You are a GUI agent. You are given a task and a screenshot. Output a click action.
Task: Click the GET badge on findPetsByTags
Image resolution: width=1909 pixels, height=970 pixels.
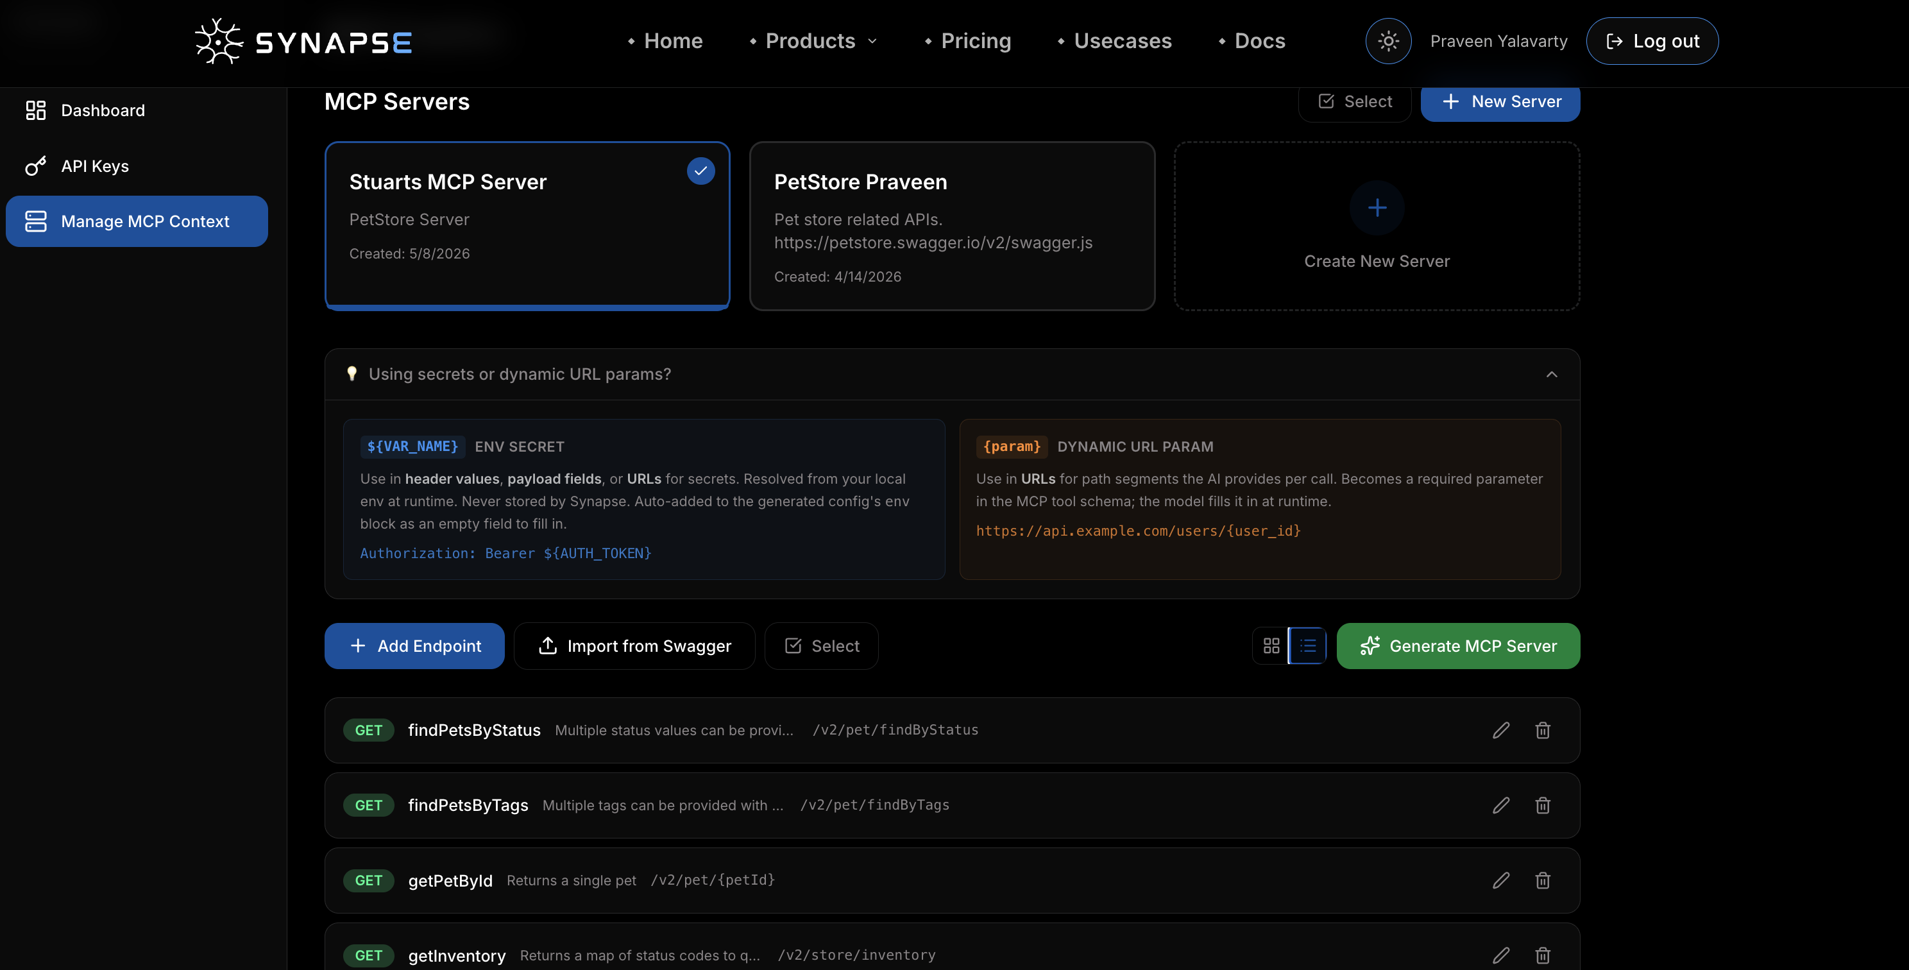pos(368,804)
